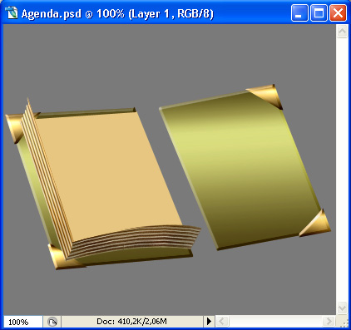Viewport: 351px width, 330px height.
Task: Click the horizontal scrollbar left arrow
Action: pyautogui.click(x=222, y=322)
